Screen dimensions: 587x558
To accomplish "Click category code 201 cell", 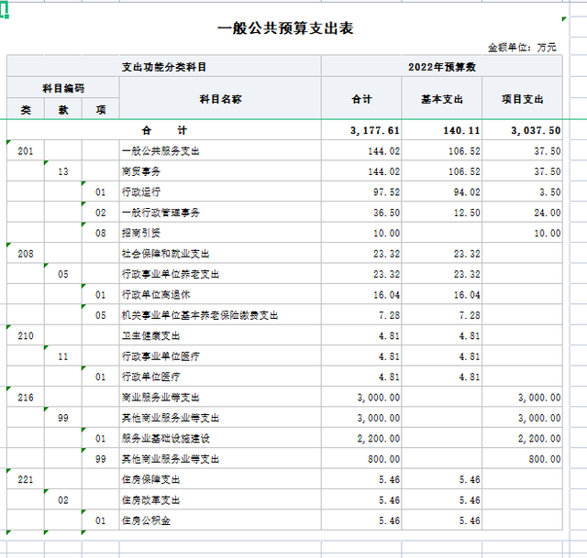I will (26, 151).
